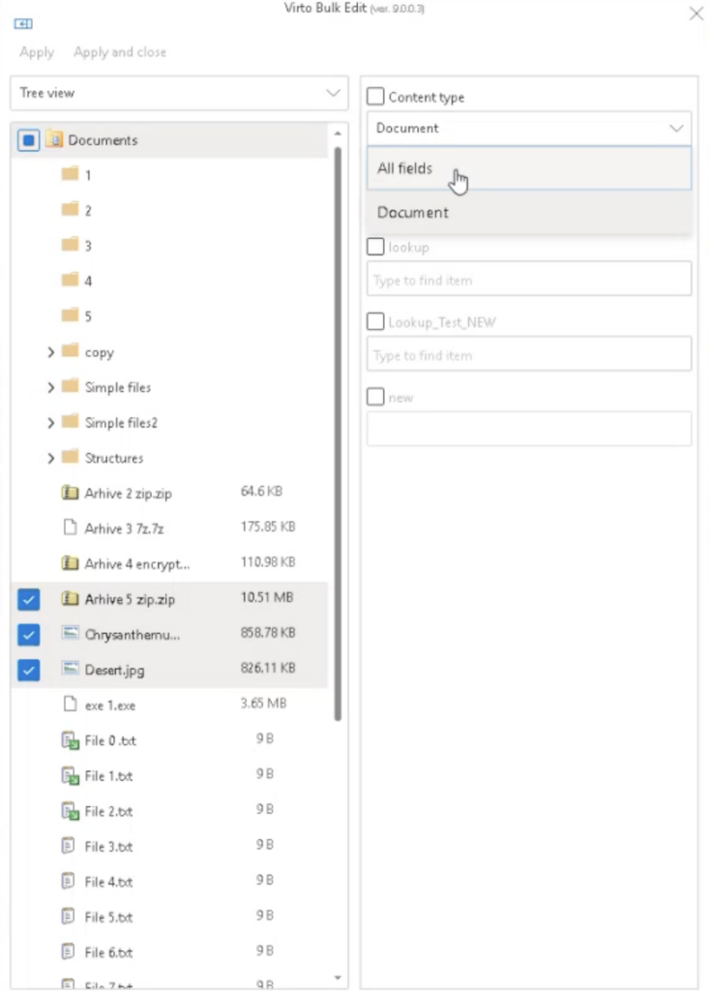Expand the Structures folder

[50, 458]
